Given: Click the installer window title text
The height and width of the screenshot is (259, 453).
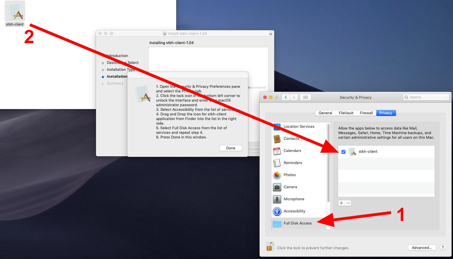Looking at the screenshot, I should tap(187, 33).
